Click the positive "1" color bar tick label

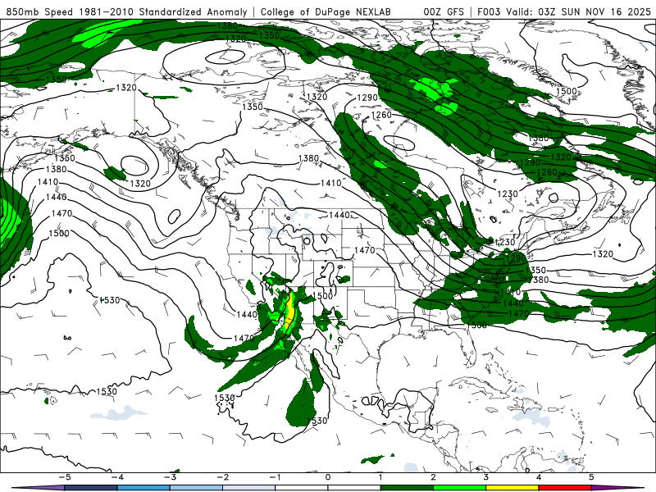coord(380,477)
